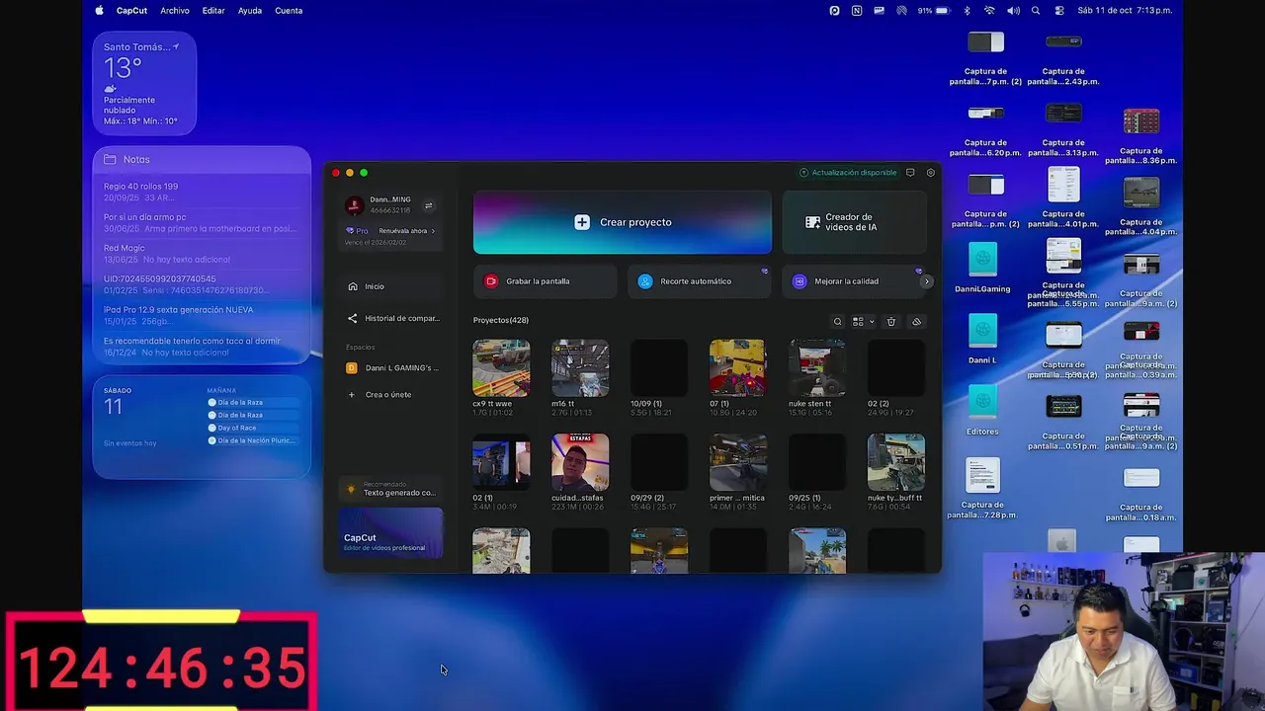1265x711 pixels.
Task: Click the projects search magnifier icon
Action: click(837, 322)
